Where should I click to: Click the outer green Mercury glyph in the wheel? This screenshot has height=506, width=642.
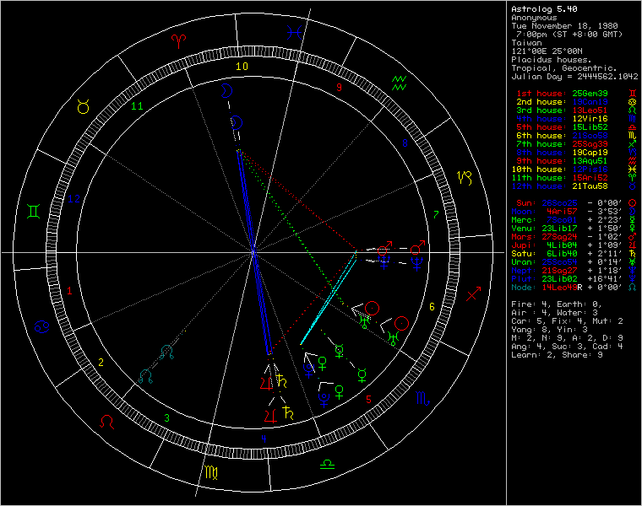(362, 375)
